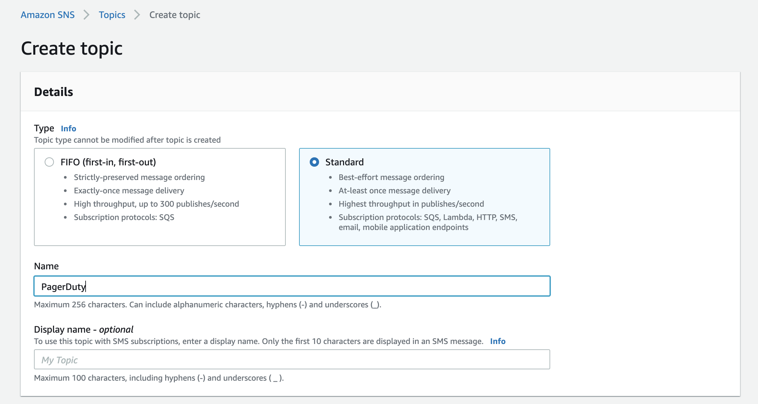758x404 pixels.
Task: Click 'Strictly-preserved message ordering' text
Action: point(139,177)
